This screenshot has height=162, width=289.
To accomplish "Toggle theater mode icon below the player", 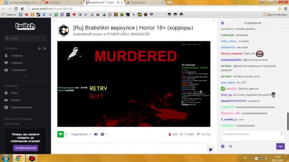I will 96,134.
